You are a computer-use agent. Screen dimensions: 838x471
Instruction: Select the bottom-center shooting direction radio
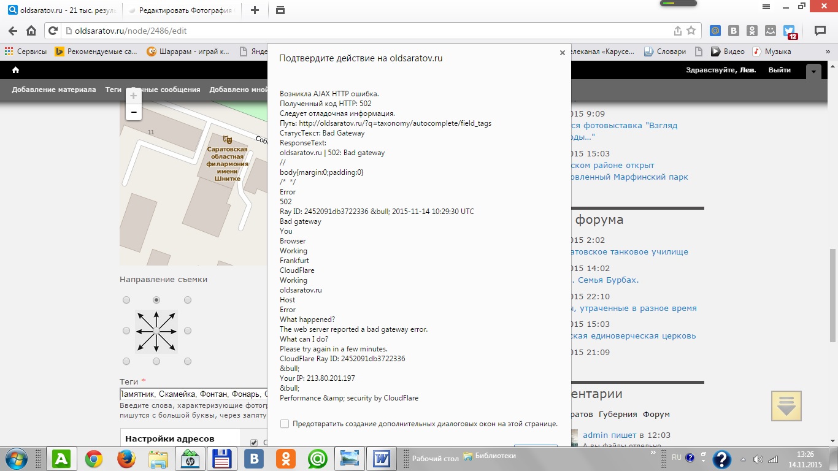[156, 361]
